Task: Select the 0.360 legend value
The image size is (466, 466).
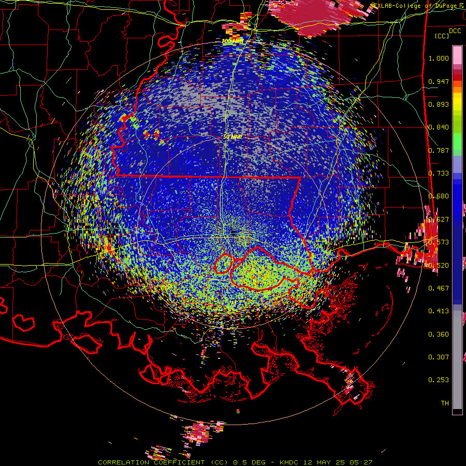Action: [x=439, y=334]
